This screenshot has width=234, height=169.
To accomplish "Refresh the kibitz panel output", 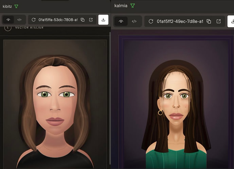I will point(34,20).
